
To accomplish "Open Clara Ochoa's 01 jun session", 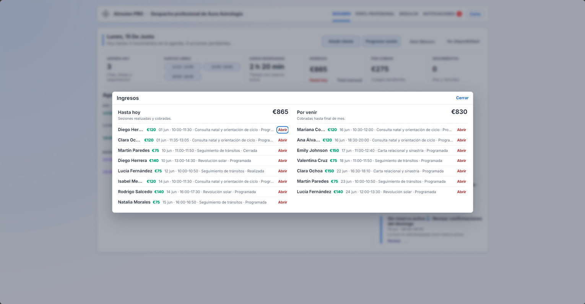I will (283, 140).
